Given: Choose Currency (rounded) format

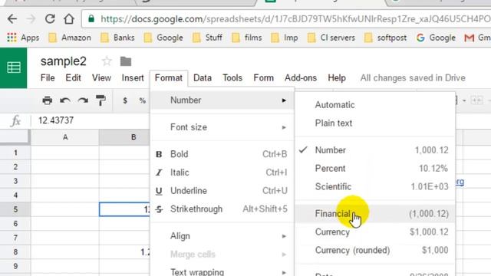Looking at the screenshot, I should (x=375, y=250).
